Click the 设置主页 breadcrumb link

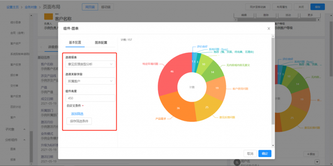12,7
